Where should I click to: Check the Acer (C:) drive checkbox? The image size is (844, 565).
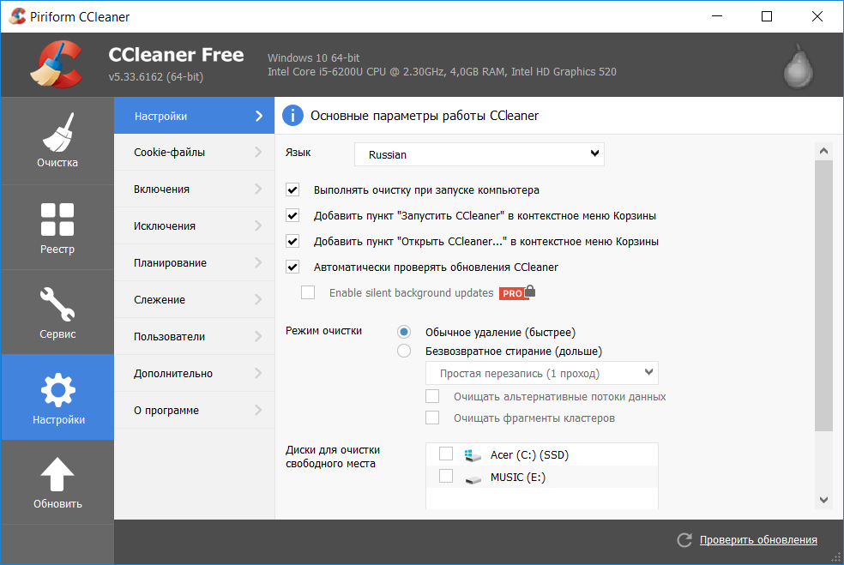[446, 454]
